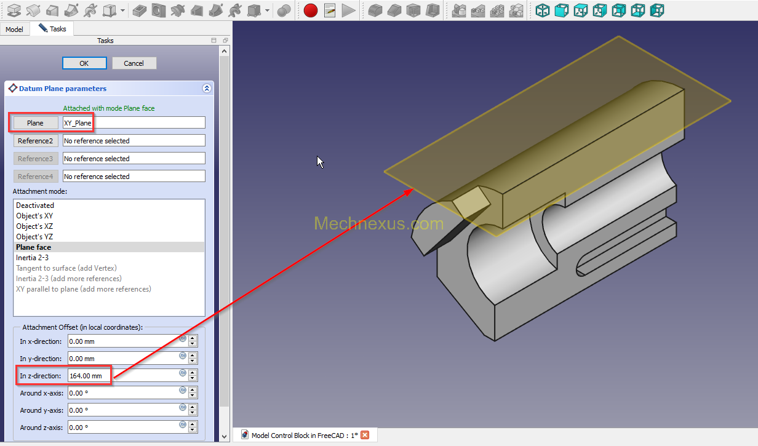Choose the Additive Pipe tool

coord(71,10)
